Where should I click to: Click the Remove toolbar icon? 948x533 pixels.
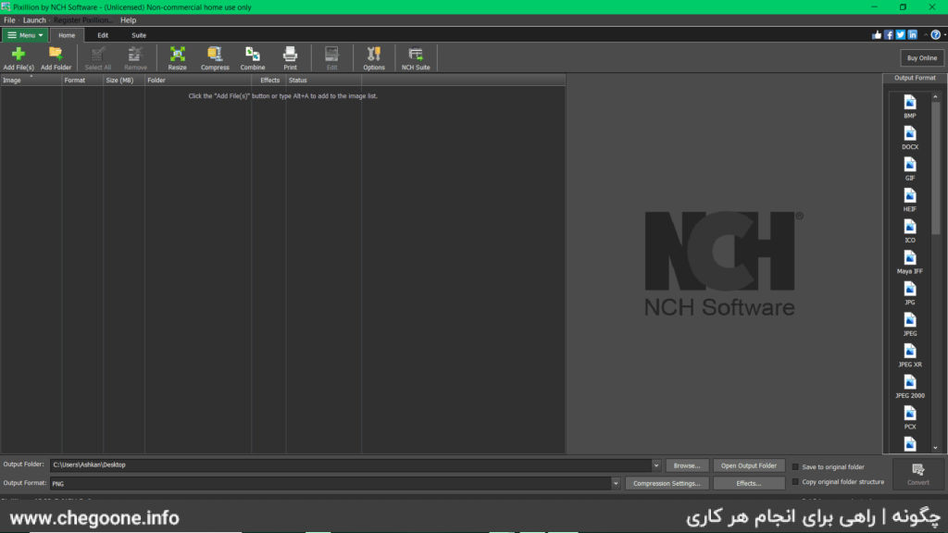(x=135, y=58)
